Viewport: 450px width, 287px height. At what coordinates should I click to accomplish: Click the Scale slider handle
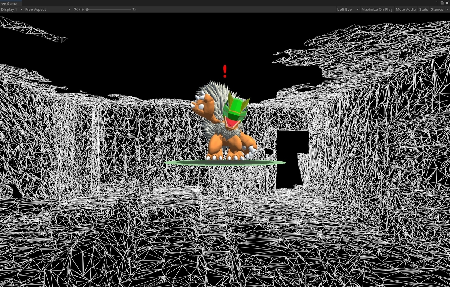coord(87,9)
